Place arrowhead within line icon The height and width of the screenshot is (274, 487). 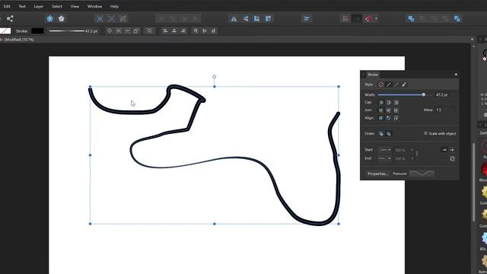coord(444,150)
